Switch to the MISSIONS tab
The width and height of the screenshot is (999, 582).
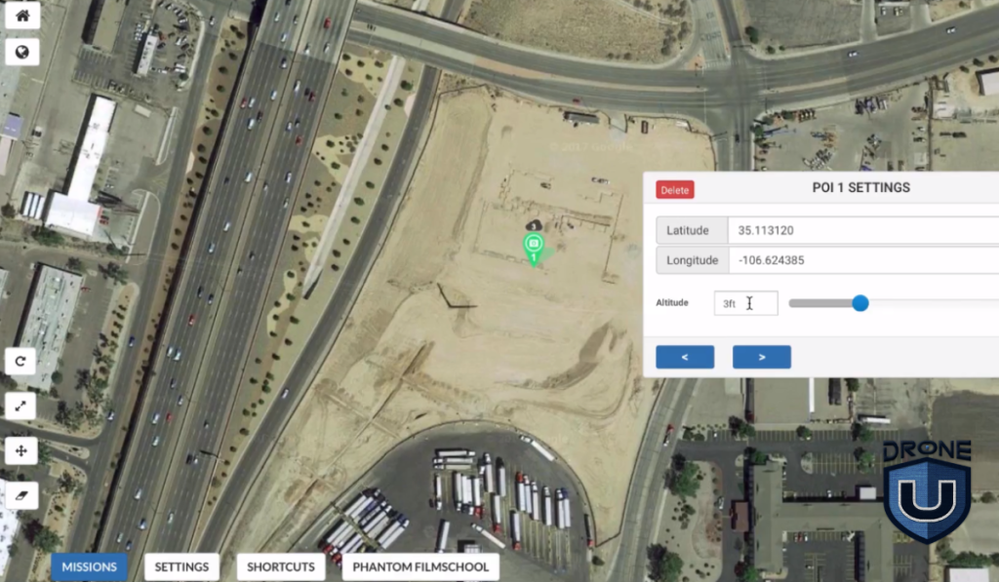[89, 566]
